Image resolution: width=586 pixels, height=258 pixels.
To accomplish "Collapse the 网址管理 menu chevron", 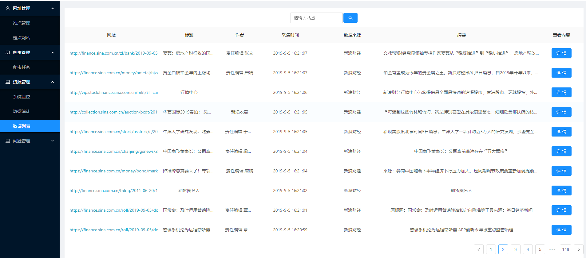I will pos(53,8).
